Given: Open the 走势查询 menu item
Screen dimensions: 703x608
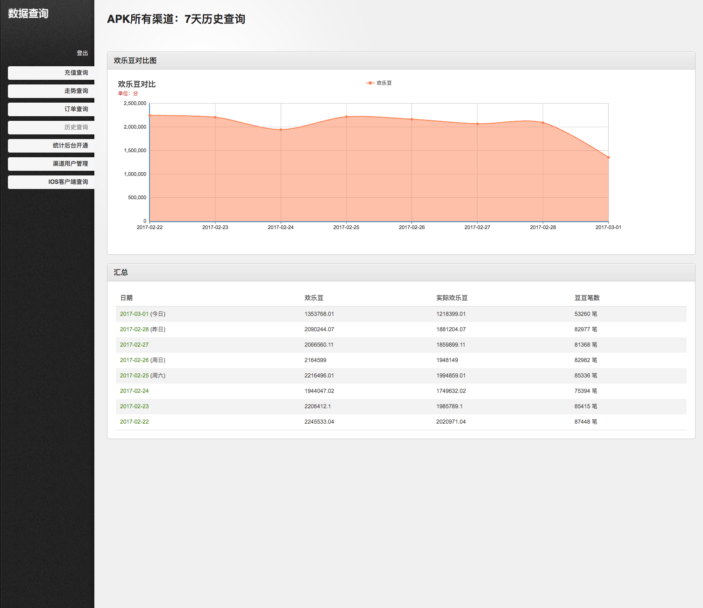Looking at the screenshot, I should (51, 91).
